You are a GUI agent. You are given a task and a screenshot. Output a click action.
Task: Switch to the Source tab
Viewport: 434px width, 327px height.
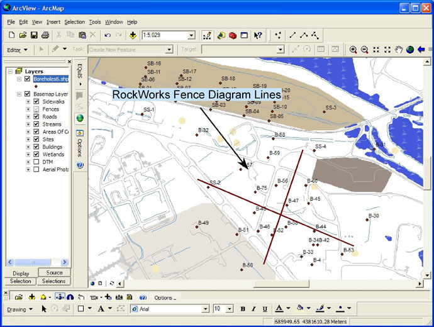(54, 272)
